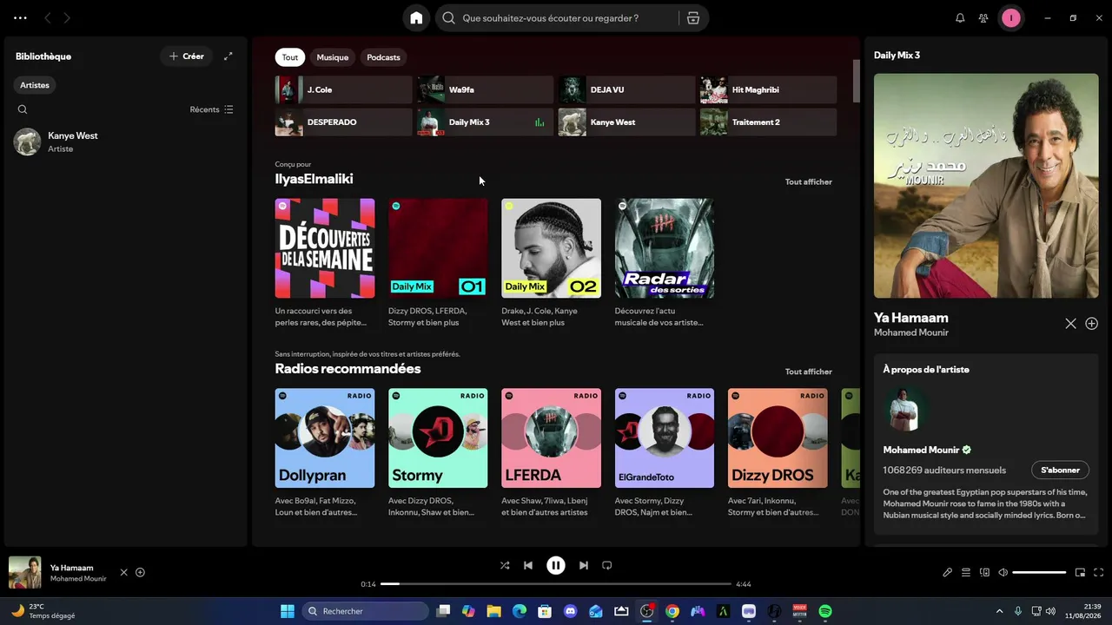Viewport: 1112px width, 625px height.
Task: Add Ya Hamaam to Liked from player bar
Action: click(140, 573)
